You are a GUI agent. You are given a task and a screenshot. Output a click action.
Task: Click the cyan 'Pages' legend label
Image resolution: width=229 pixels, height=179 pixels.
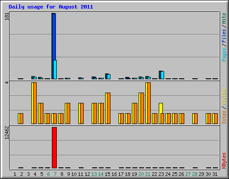click(224, 55)
